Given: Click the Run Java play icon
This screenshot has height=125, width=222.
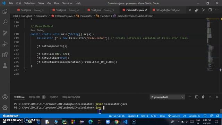Looking at the screenshot, I should click(x=190, y=10).
